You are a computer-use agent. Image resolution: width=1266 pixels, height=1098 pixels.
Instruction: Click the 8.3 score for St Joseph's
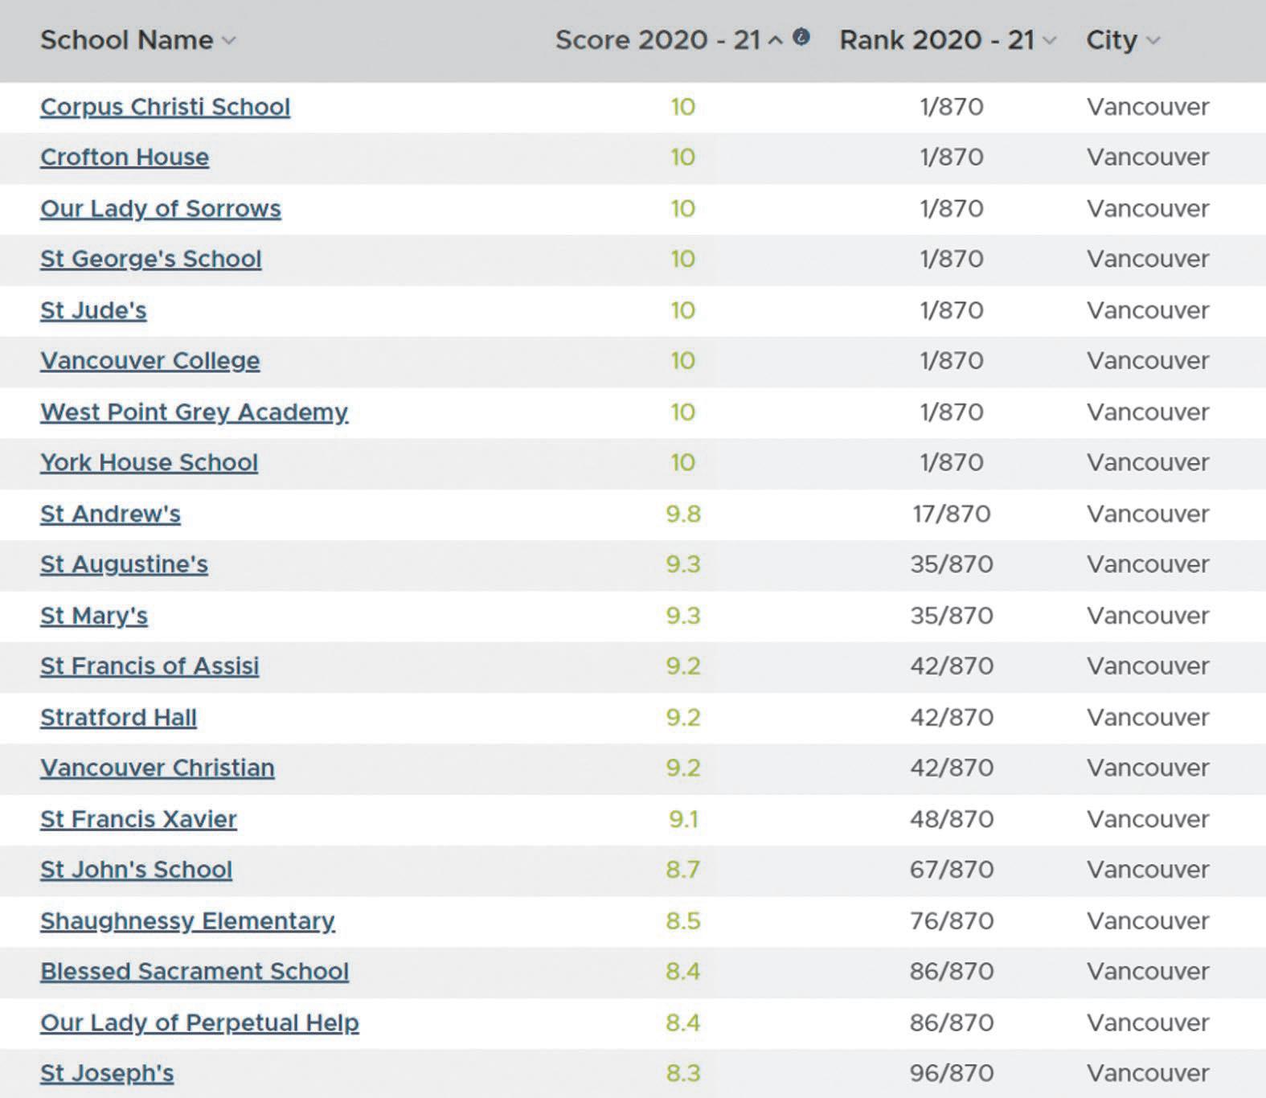pyautogui.click(x=683, y=1074)
